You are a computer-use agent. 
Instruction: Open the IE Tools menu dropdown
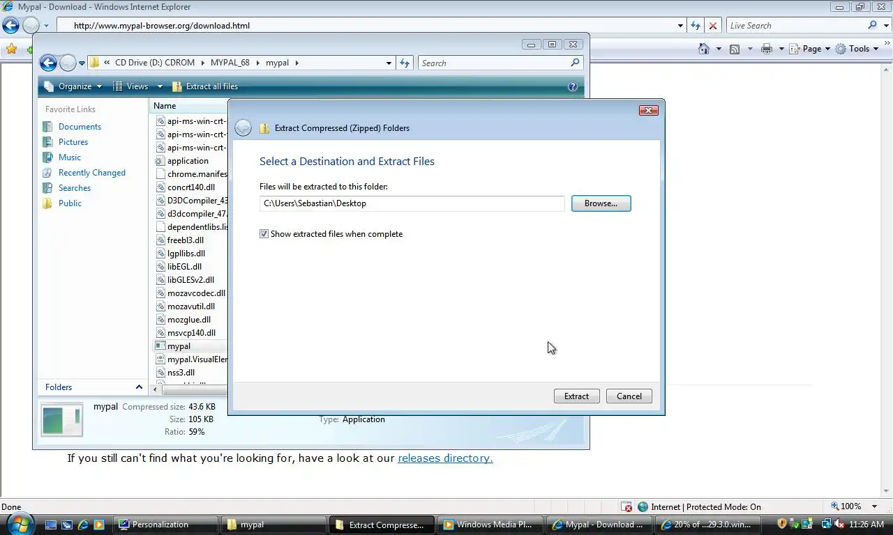coord(857,49)
